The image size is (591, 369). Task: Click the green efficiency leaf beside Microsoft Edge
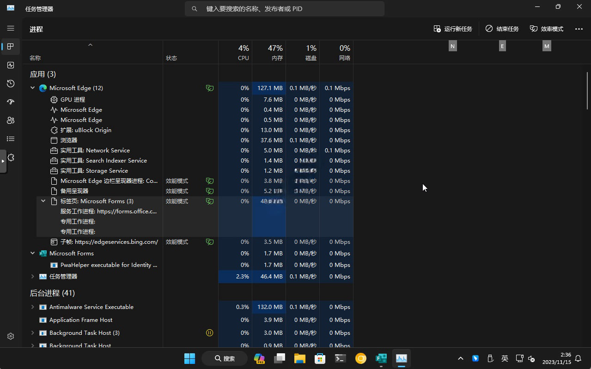click(x=210, y=88)
